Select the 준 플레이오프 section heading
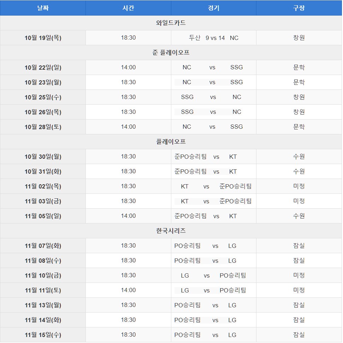Image resolution: width=343 pixels, height=343 pixels. pyautogui.click(x=171, y=53)
